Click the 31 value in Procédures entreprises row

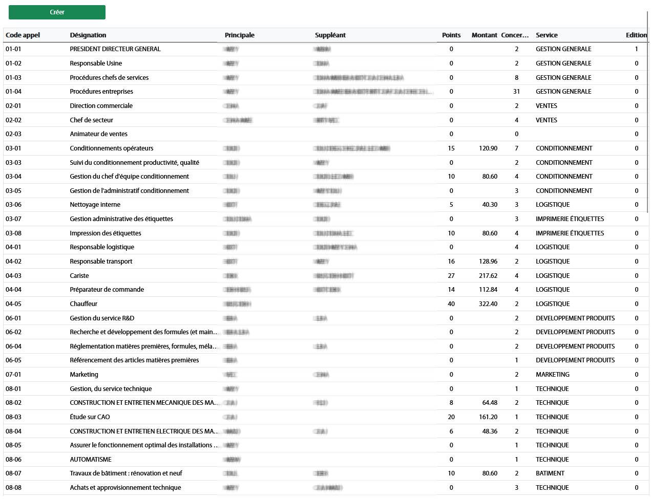point(516,92)
